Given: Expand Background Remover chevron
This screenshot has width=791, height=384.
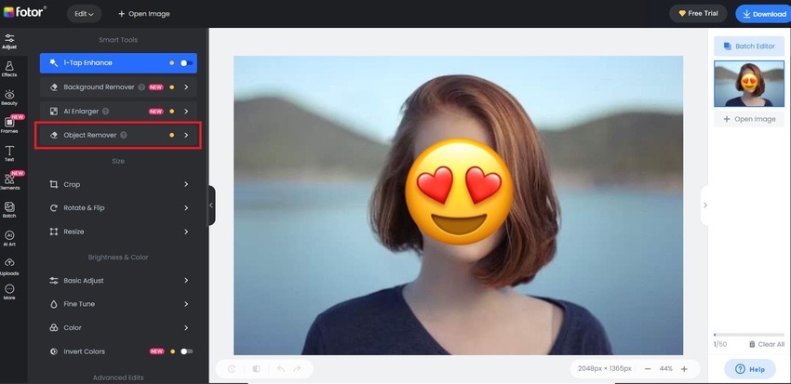Looking at the screenshot, I should pos(186,87).
